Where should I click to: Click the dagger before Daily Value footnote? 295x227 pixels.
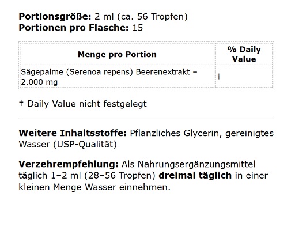[21, 103]
